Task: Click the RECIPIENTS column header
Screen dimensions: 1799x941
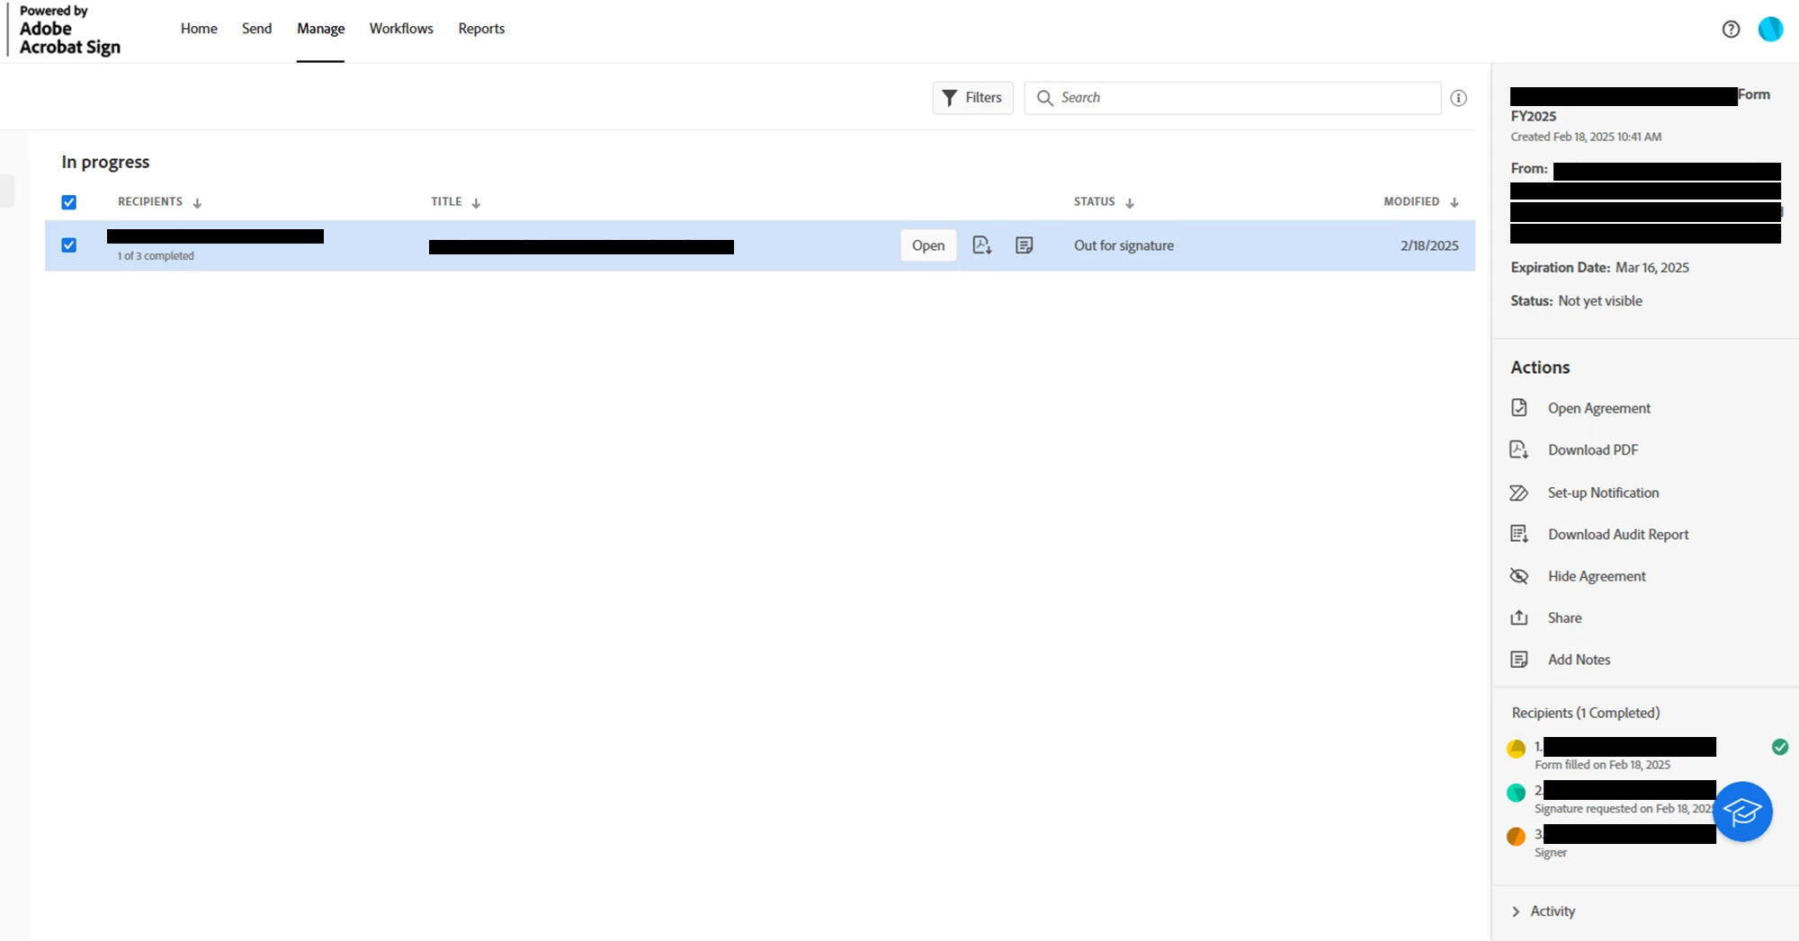Action: (149, 202)
